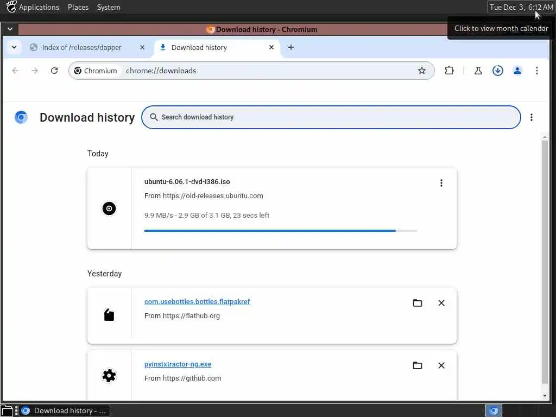The width and height of the screenshot is (556, 417).
Task: Open a new tab with plus button
Action: (x=291, y=47)
